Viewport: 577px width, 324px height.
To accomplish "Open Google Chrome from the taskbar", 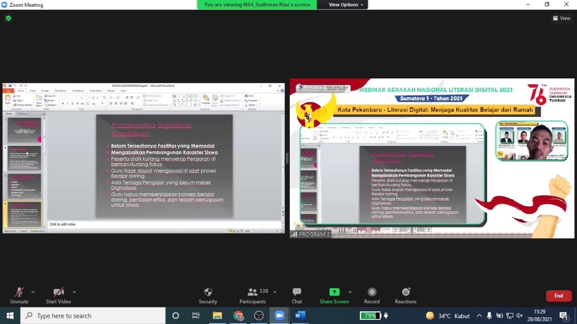I will [x=238, y=315].
